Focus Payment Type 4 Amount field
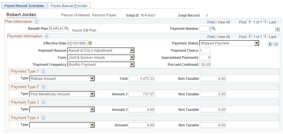Screen dimensions: 283x134 point(141,125)
